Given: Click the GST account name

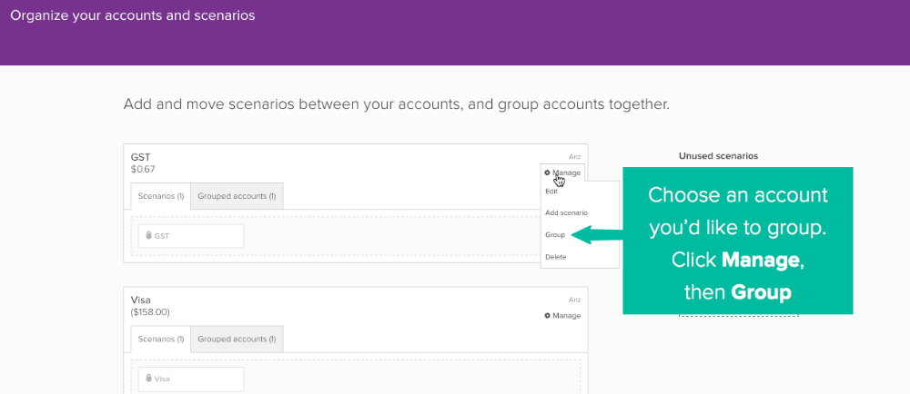Looking at the screenshot, I should click(141, 157).
